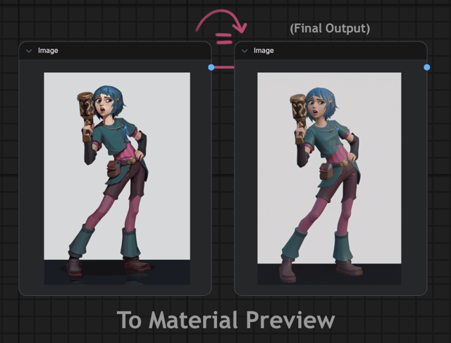451x343 pixels.
Task: Click the left Image node's blue output socket
Action: [211, 68]
